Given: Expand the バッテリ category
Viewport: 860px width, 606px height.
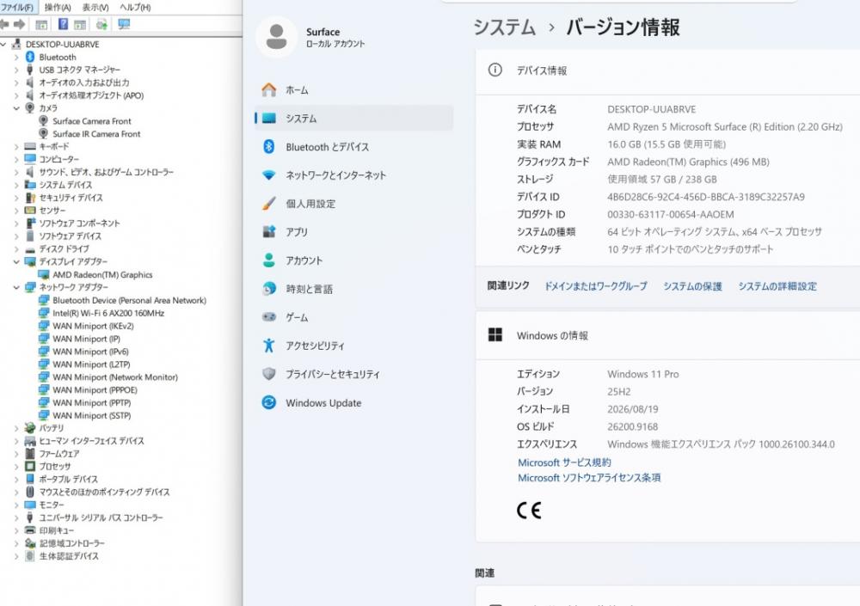Looking at the screenshot, I should (x=16, y=428).
